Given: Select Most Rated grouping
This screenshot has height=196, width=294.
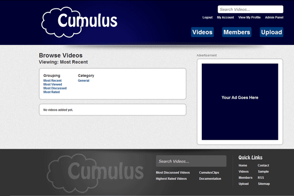Looking at the screenshot, I should pyautogui.click(x=51, y=92).
